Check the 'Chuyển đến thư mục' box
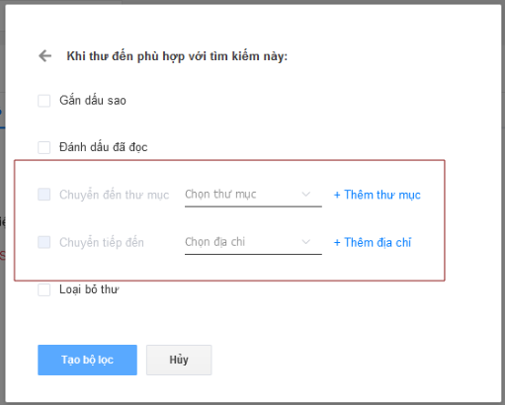 coord(44,195)
